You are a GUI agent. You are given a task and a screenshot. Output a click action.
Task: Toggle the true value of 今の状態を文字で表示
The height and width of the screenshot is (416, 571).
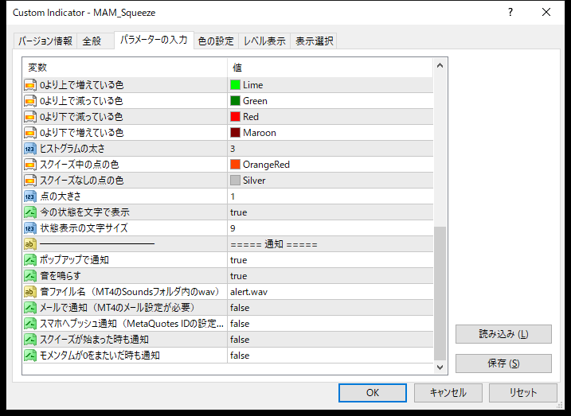[330, 212]
